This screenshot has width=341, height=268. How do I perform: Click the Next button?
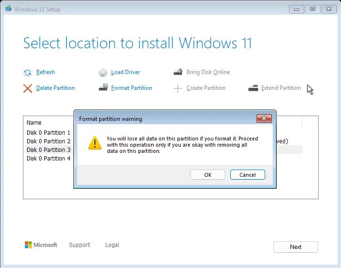pos(295,247)
